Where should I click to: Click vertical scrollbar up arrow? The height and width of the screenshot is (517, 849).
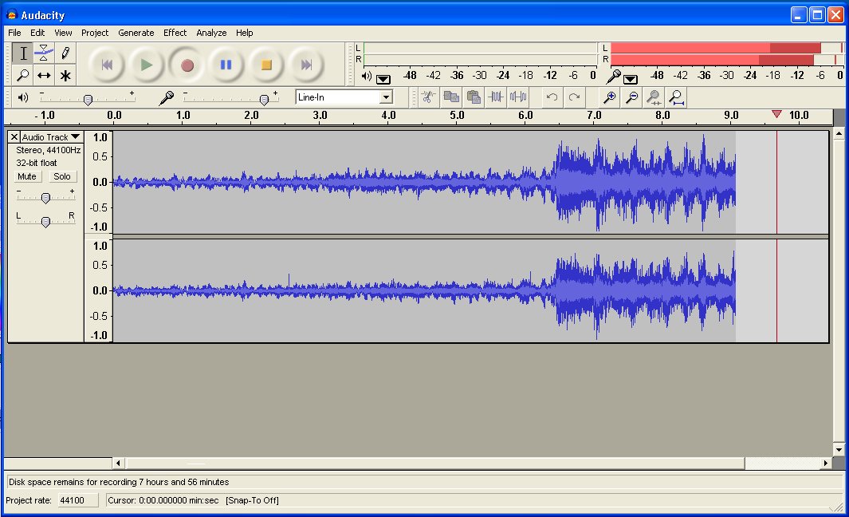(x=839, y=132)
